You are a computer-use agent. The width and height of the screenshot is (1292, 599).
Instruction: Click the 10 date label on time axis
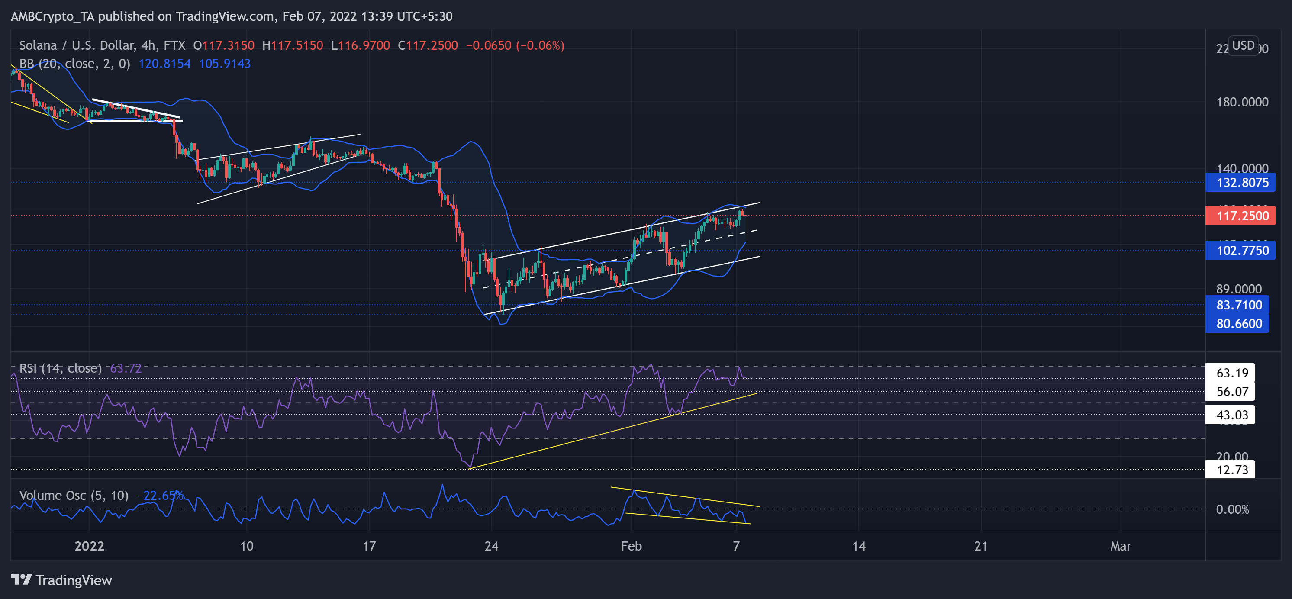(x=247, y=546)
